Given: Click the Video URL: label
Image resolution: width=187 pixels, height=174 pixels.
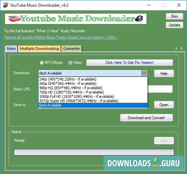Looking at the screenshot, I should point(22,89).
